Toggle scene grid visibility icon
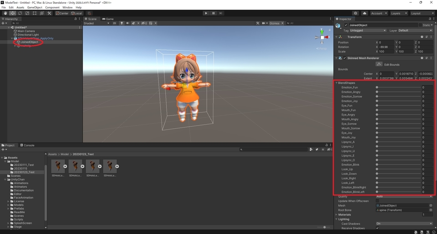Image resolution: width=437 pixels, height=234 pixels. pos(150,23)
